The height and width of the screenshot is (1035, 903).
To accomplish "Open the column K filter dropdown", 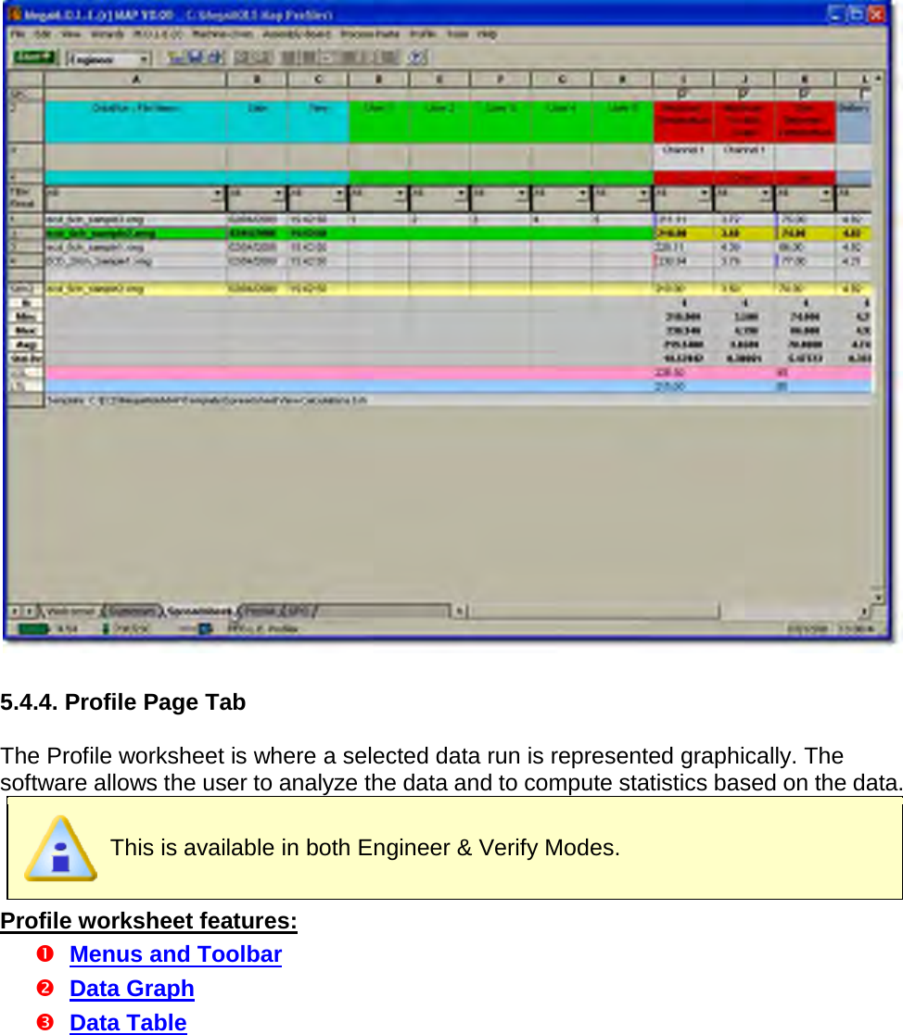I will click(x=825, y=194).
